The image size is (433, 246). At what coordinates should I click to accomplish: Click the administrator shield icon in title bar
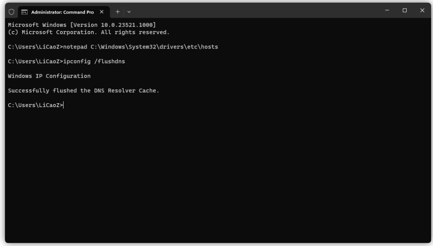[x=12, y=12]
